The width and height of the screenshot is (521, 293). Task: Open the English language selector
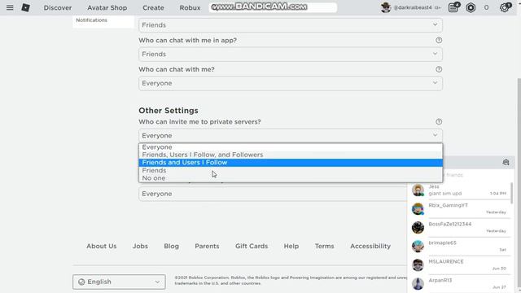point(119,282)
